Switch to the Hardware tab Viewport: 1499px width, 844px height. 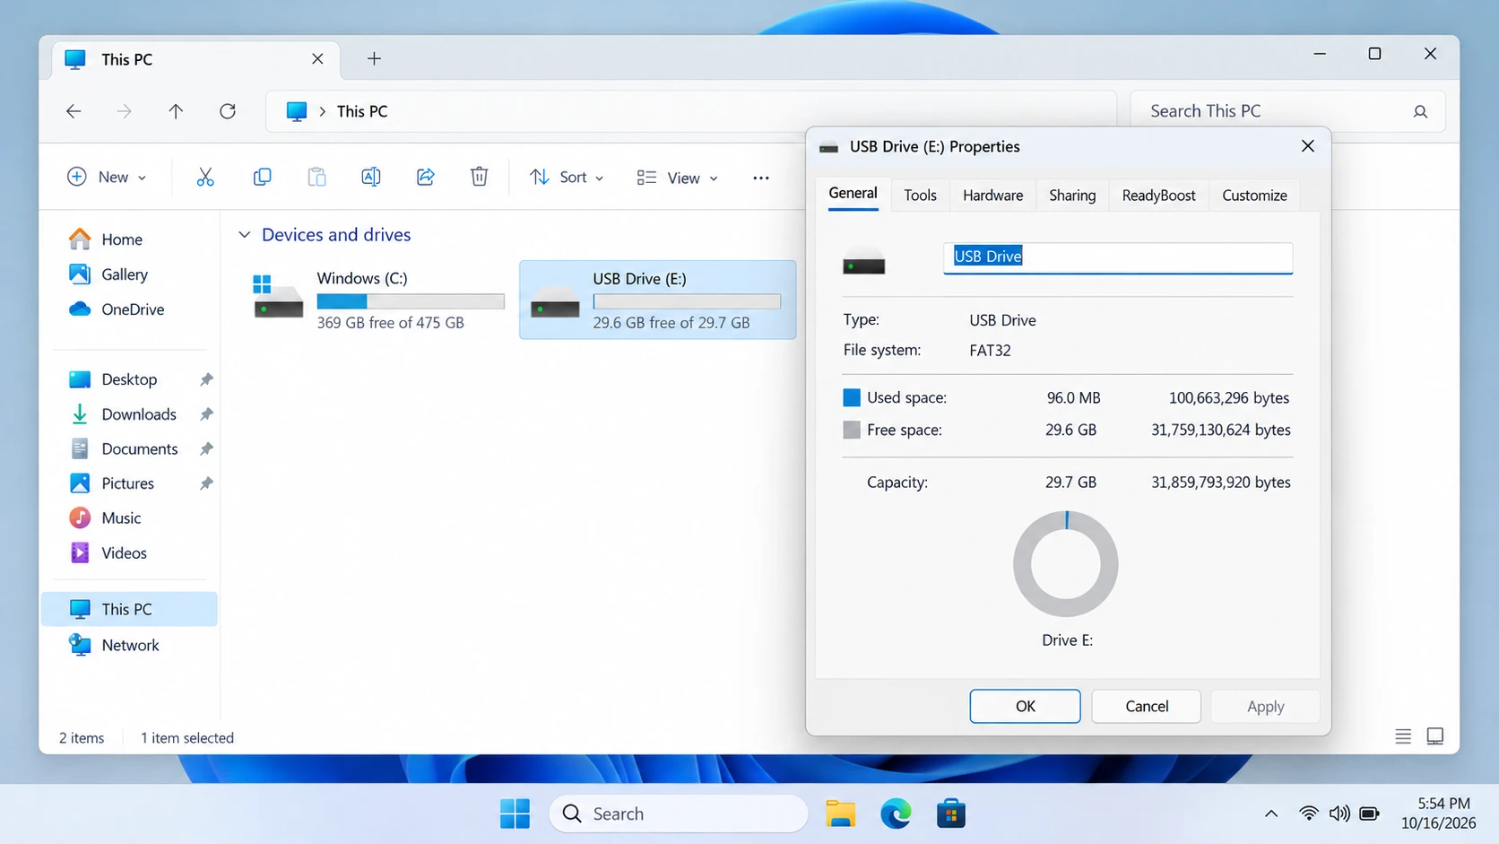click(x=992, y=195)
